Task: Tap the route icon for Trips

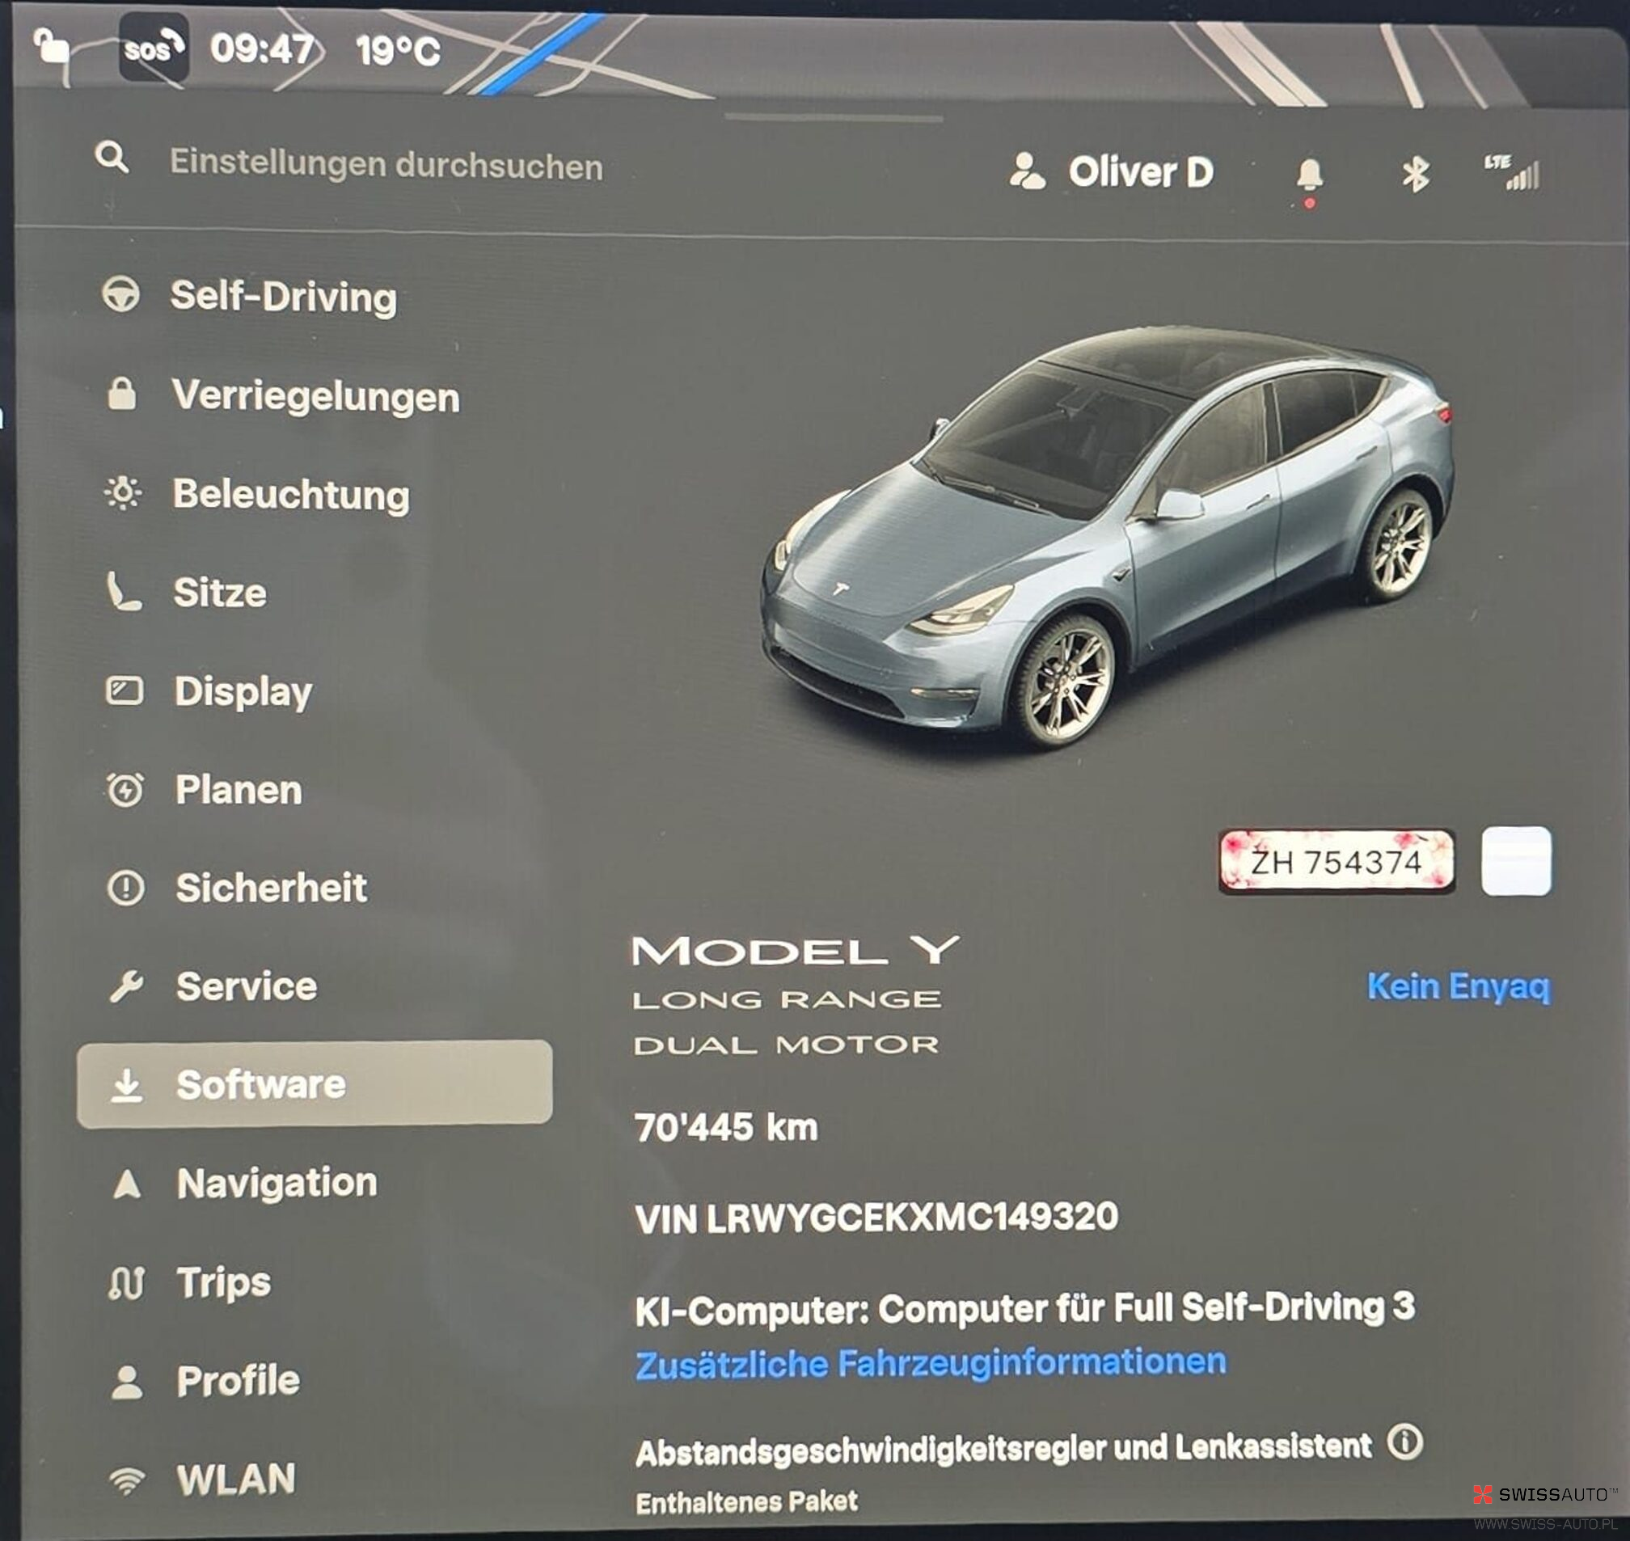Action: (x=126, y=1282)
